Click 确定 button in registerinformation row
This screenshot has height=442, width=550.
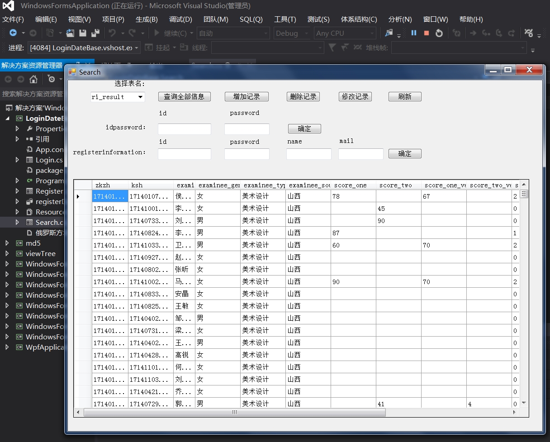pyautogui.click(x=405, y=154)
